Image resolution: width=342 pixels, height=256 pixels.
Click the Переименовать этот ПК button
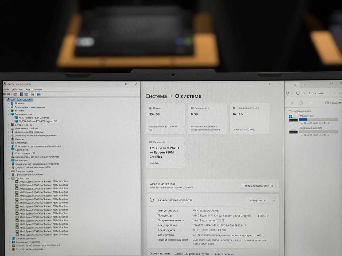[x=258, y=186]
